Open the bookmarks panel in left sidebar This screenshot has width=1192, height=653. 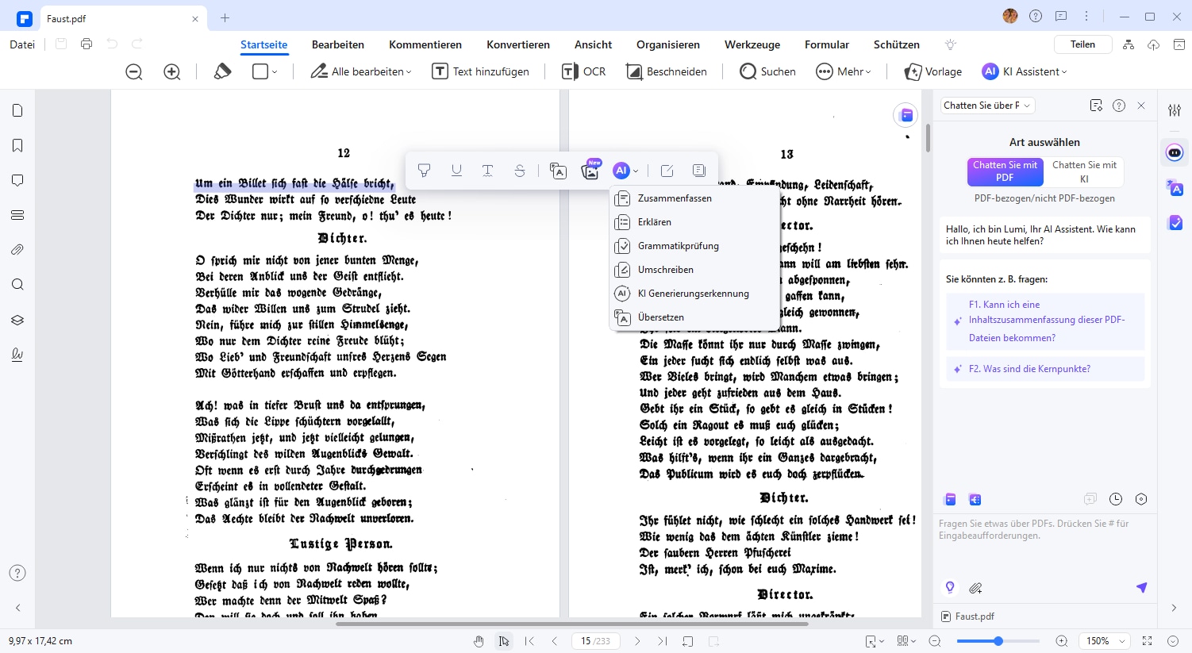[x=17, y=146]
